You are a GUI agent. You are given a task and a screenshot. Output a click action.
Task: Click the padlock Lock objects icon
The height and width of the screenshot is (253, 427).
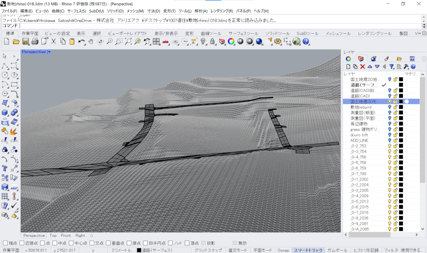click(212, 42)
